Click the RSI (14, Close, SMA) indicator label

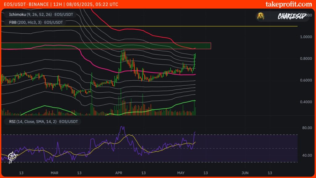[33, 121]
